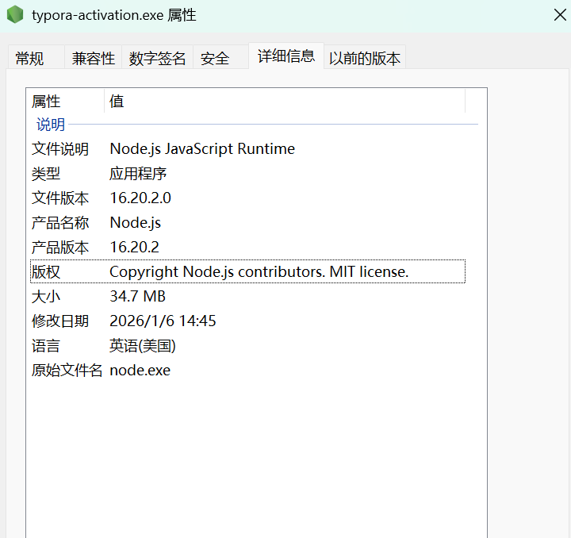Open the 兼容性 tab

(x=93, y=58)
